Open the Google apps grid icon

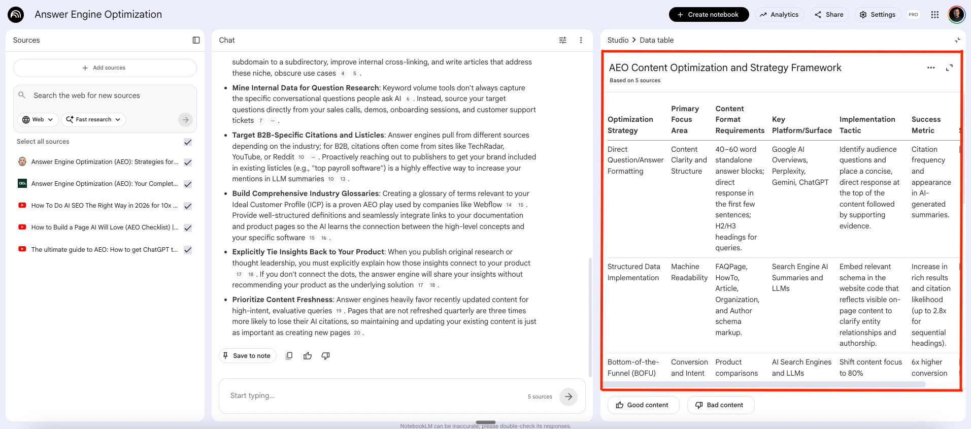[935, 15]
